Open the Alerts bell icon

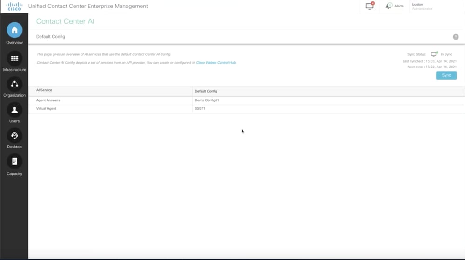click(388, 6)
